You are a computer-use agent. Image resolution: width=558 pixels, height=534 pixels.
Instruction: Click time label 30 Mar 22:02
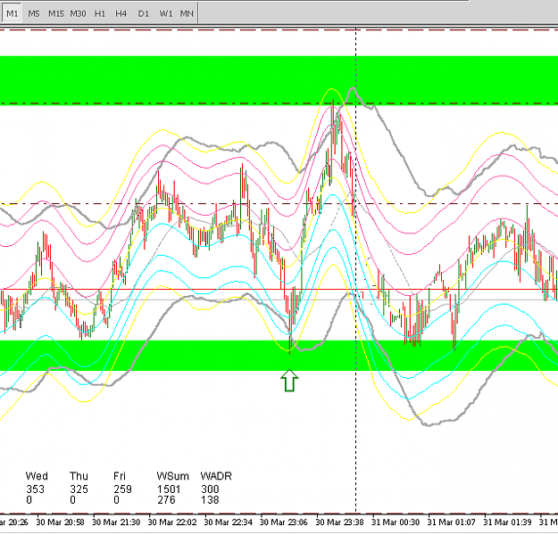172,522
